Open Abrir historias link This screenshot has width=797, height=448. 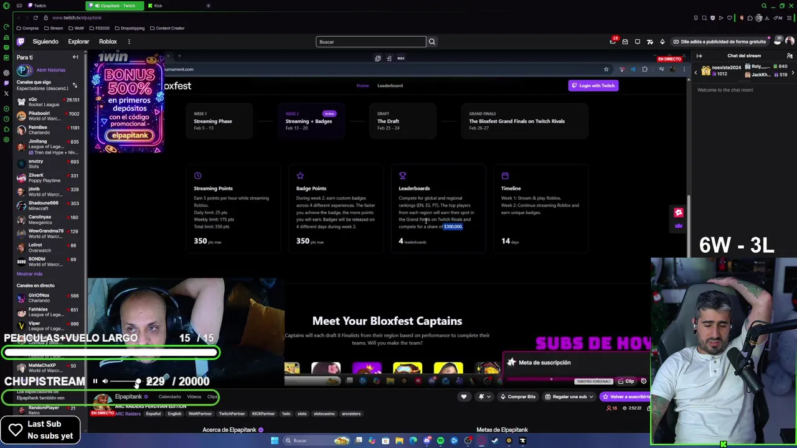coord(50,70)
